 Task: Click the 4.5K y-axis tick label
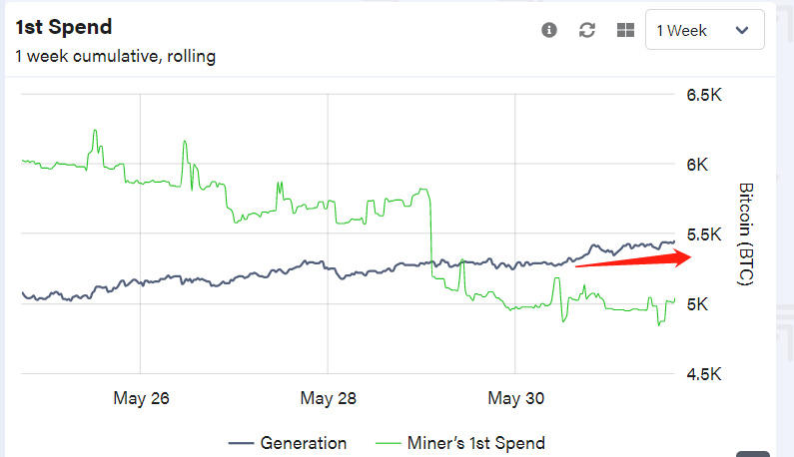pos(703,374)
